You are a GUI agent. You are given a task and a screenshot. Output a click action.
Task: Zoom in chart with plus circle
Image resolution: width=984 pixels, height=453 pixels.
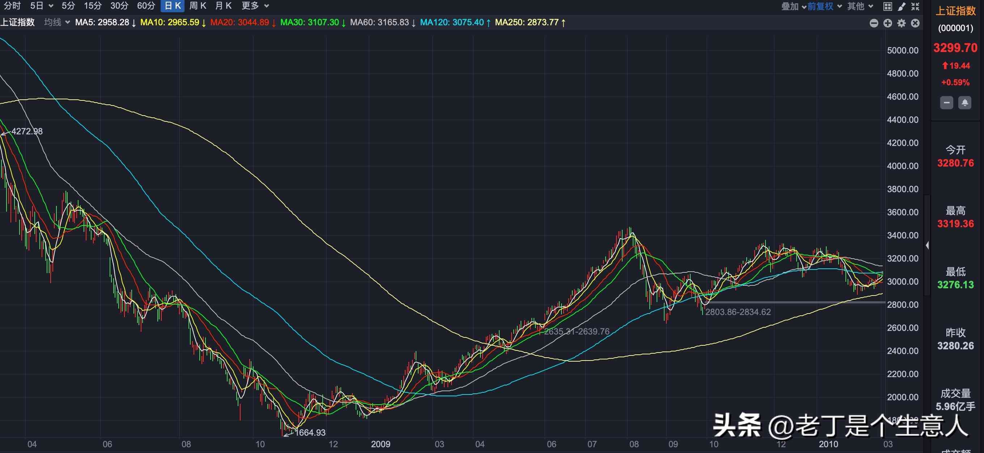coord(887,23)
